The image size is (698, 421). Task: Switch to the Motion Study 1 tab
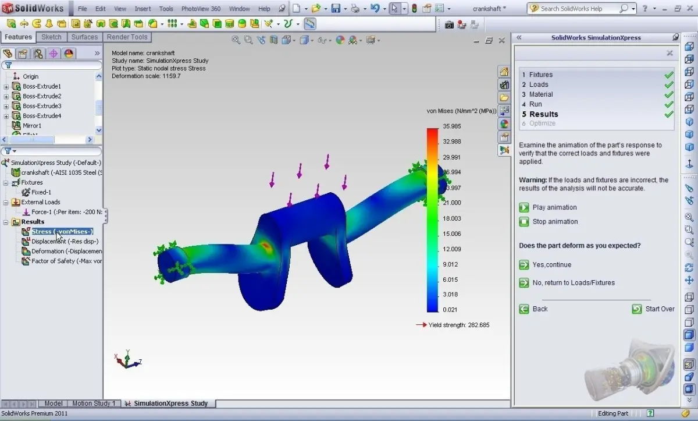[94, 403]
